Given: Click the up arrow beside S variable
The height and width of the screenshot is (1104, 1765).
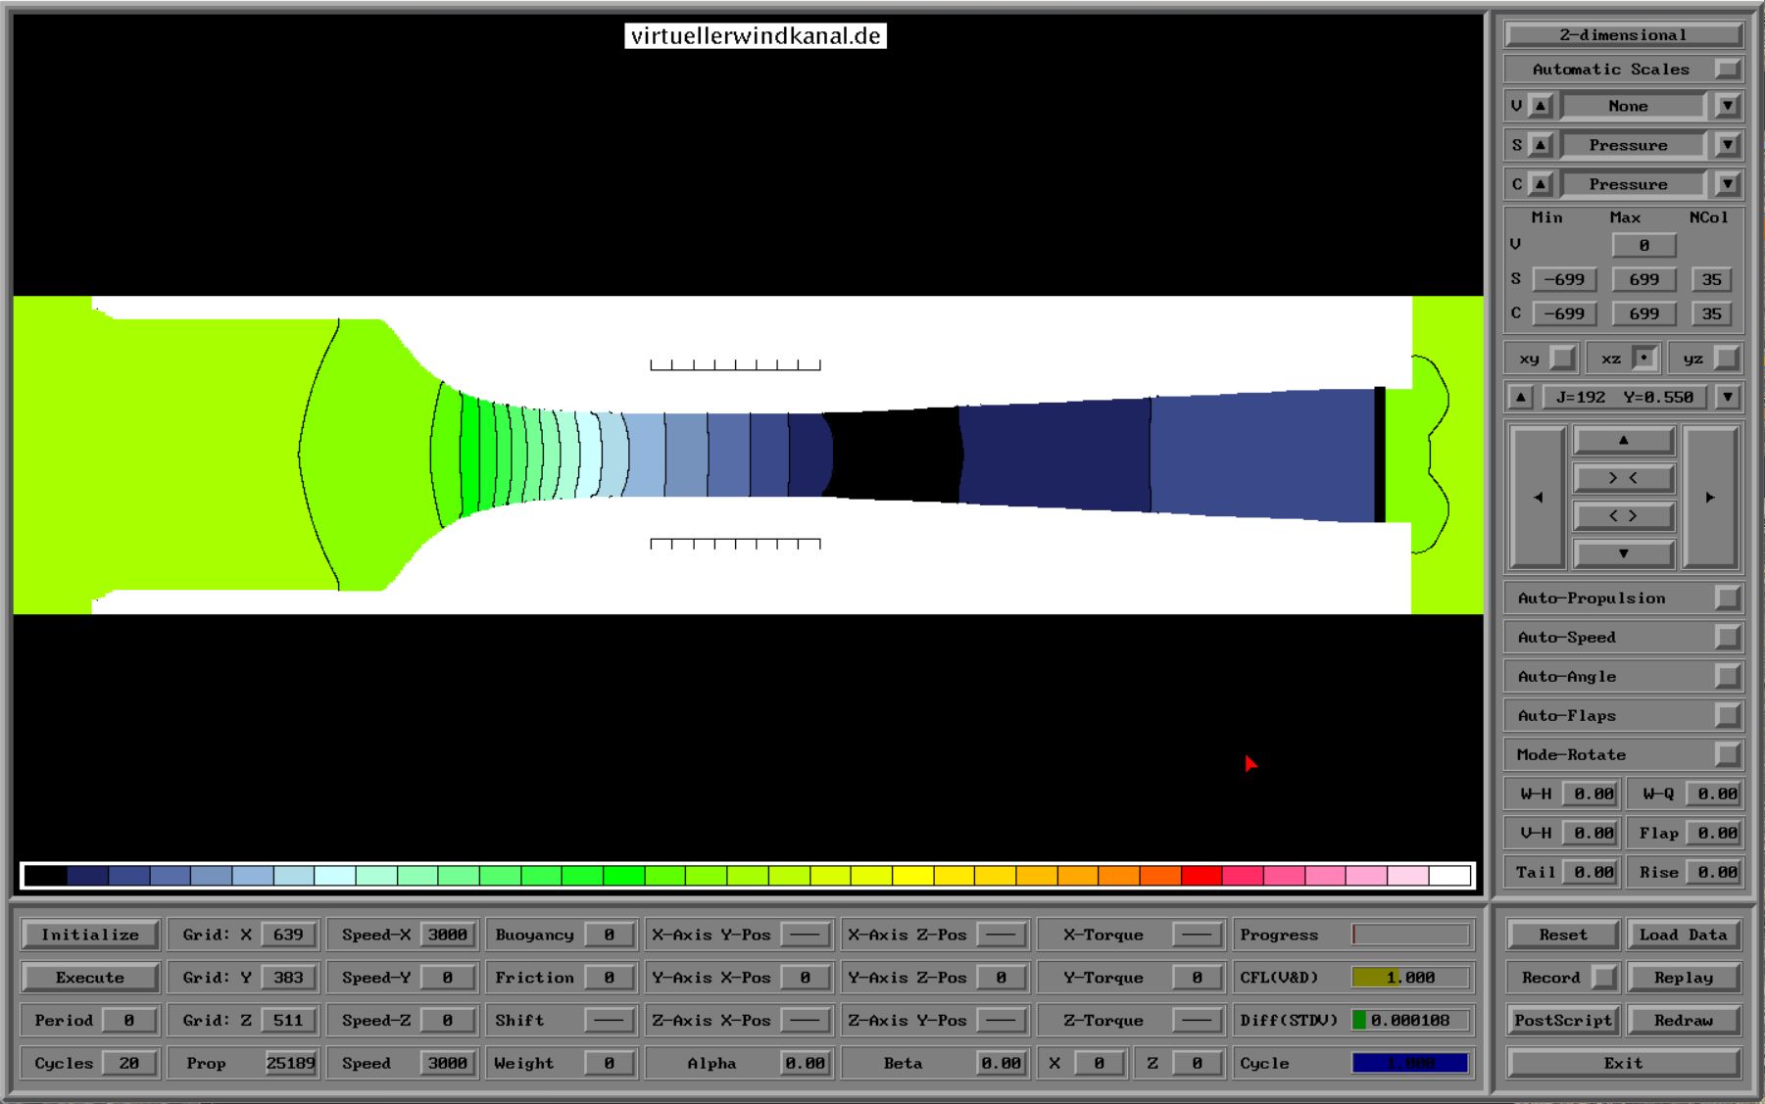Looking at the screenshot, I should point(1541,145).
